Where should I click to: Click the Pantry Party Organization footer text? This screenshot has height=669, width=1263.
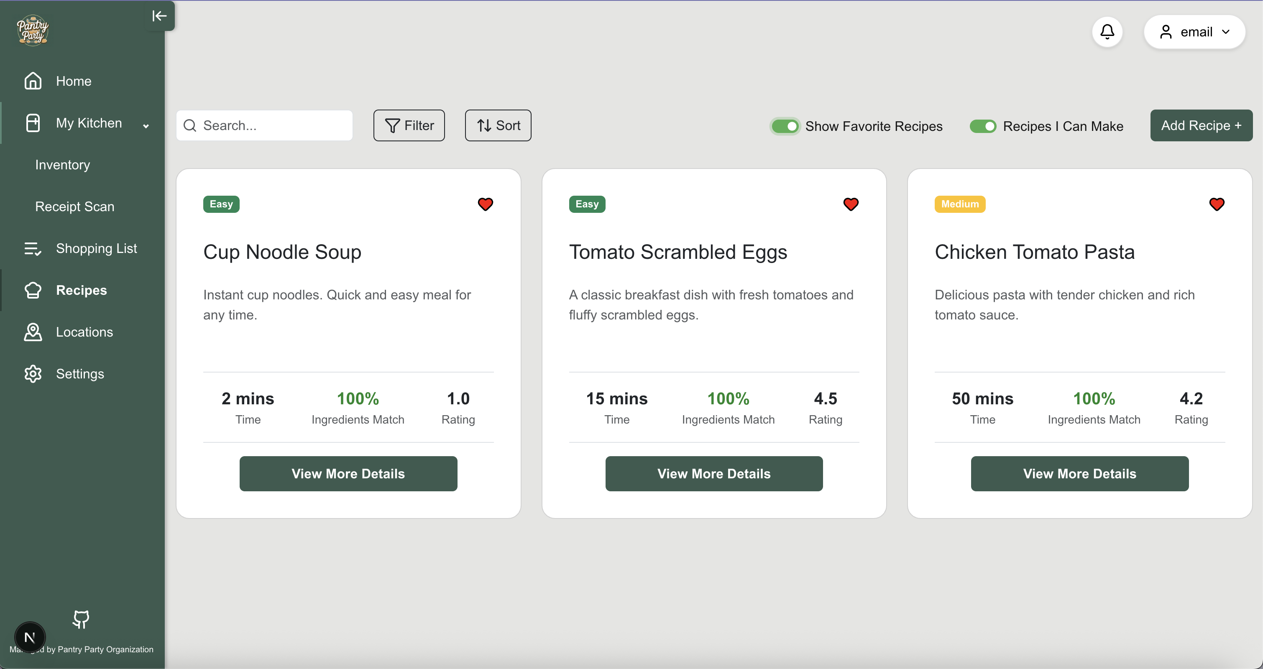click(x=82, y=649)
